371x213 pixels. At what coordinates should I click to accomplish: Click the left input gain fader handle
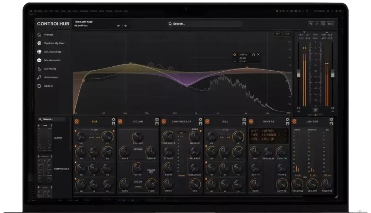coord(299,74)
